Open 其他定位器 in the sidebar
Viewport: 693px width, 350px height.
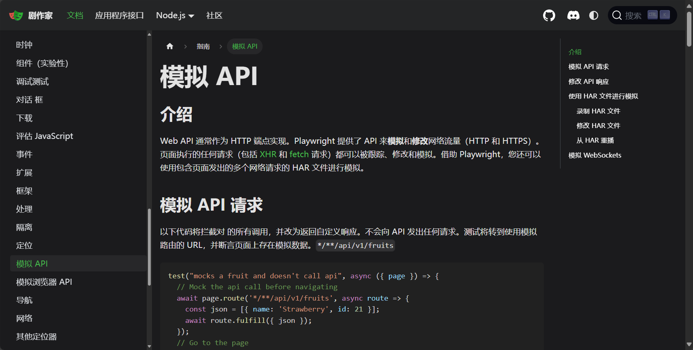click(x=79, y=337)
